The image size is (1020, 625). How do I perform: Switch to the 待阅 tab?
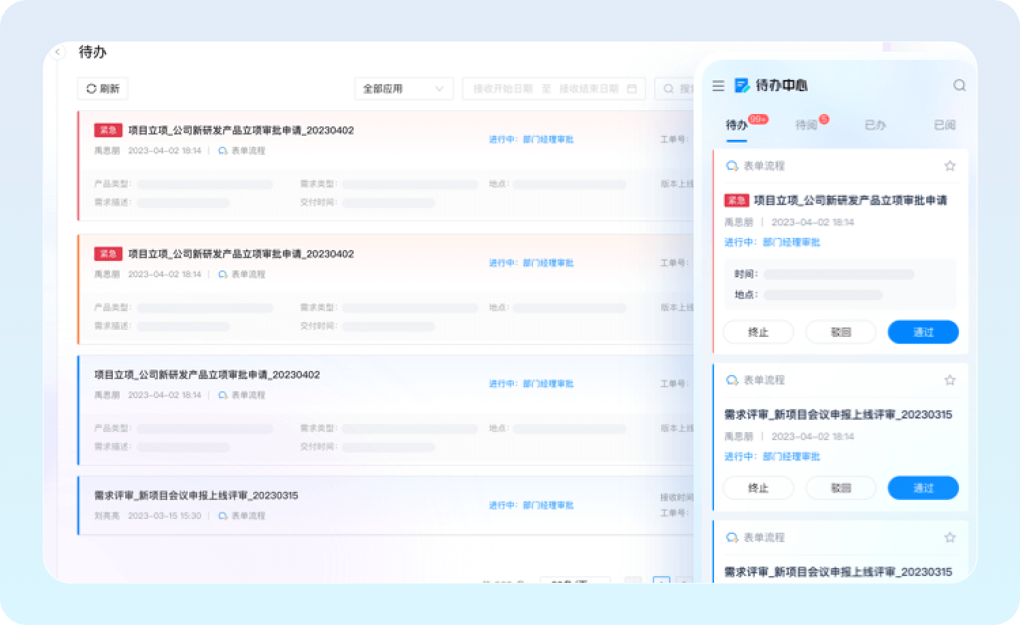click(x=806, y=125)
